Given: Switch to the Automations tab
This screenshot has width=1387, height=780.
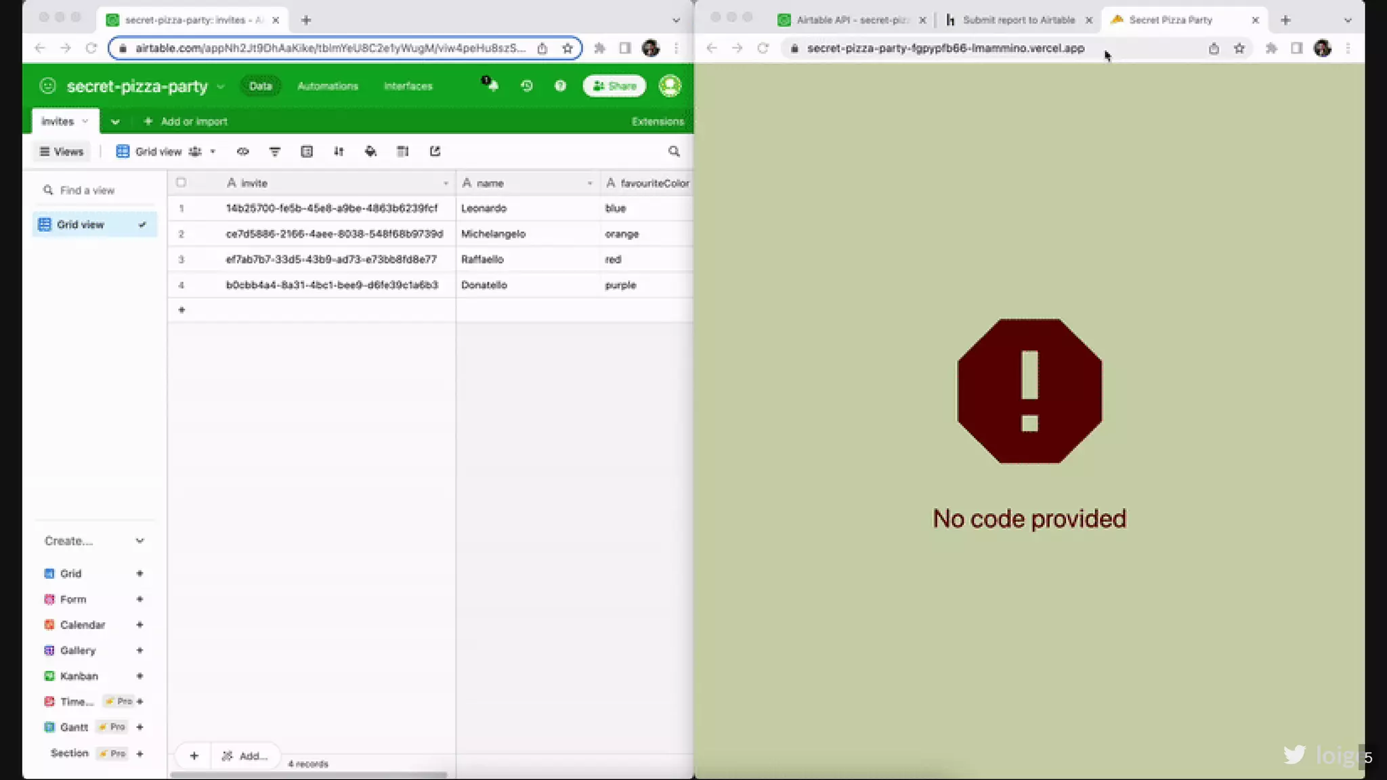Looking at the screenshot, I should click(327, 86).
